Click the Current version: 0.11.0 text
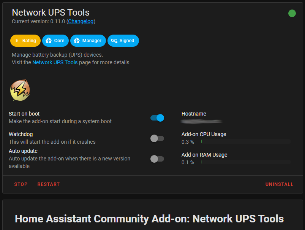 click(38, 21)
